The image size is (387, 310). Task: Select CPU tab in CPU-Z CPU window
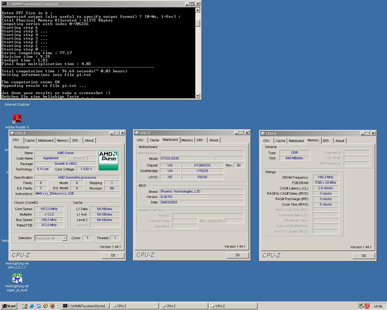coord(16,140)
